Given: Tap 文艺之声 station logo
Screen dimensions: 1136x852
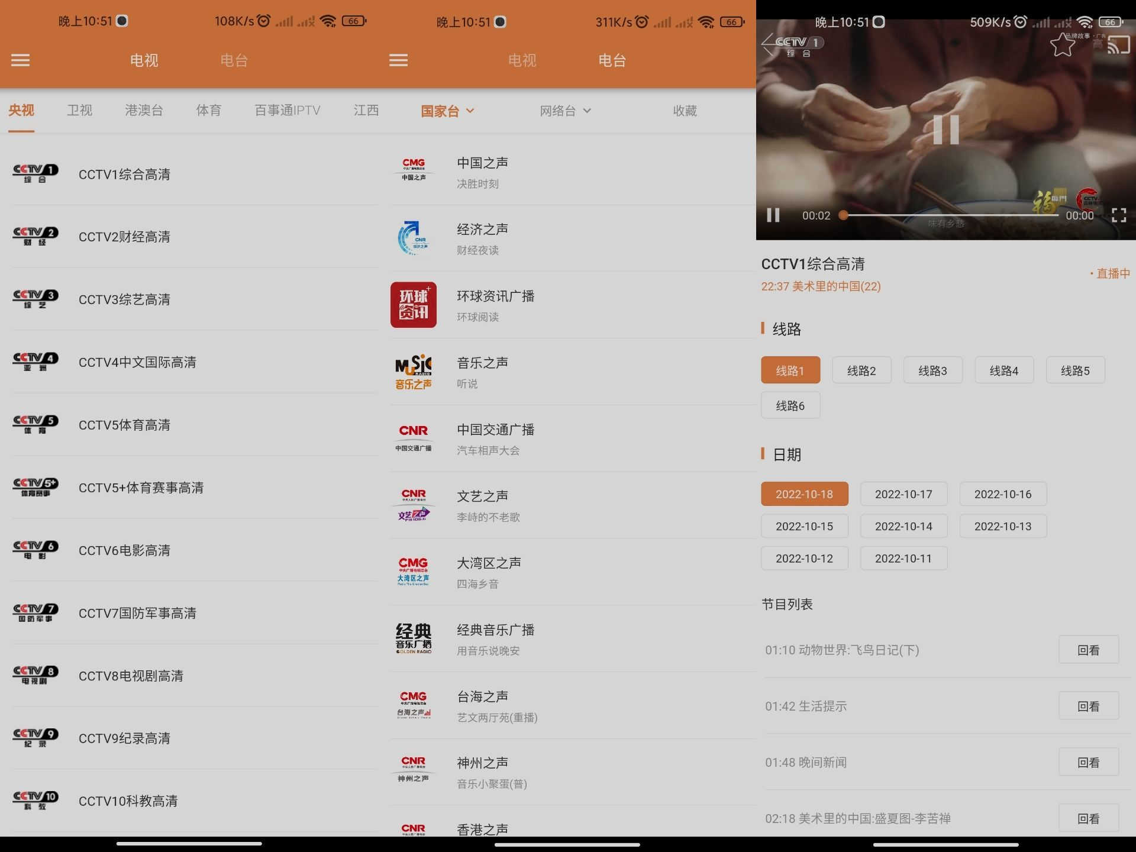Looking at the screenshot, I should pyautogui.click(x=414, y=505).
